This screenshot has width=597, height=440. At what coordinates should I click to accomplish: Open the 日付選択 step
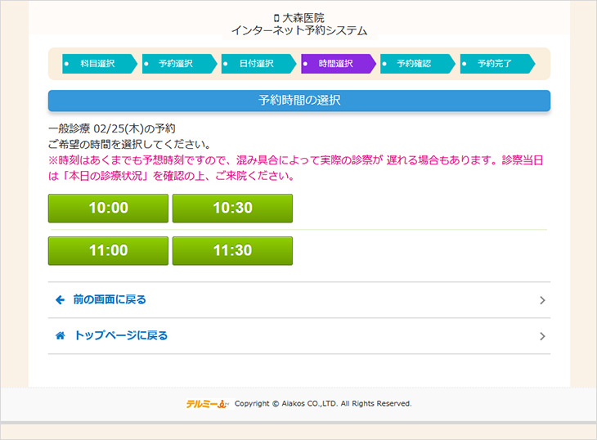(x=258, y=64)
